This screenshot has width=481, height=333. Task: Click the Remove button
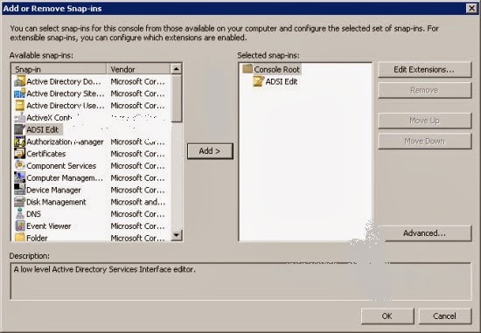[x=424, y=90]
